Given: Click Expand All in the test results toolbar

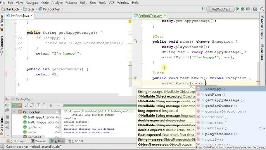Looking at the screenshot, I should (39, 106).
